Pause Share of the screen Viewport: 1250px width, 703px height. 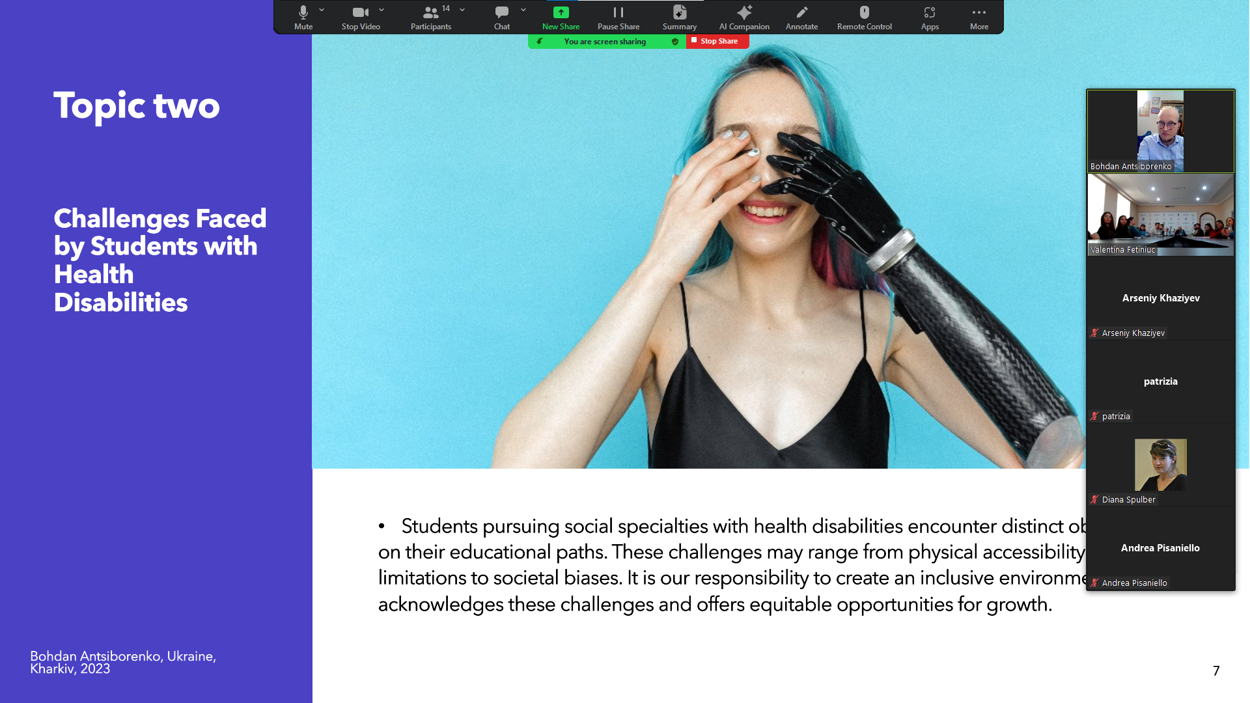(618, 17)
